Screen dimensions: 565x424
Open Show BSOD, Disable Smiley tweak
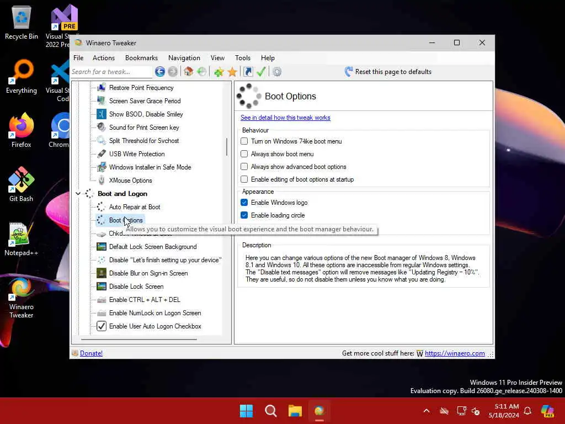[x=146, y=114]
